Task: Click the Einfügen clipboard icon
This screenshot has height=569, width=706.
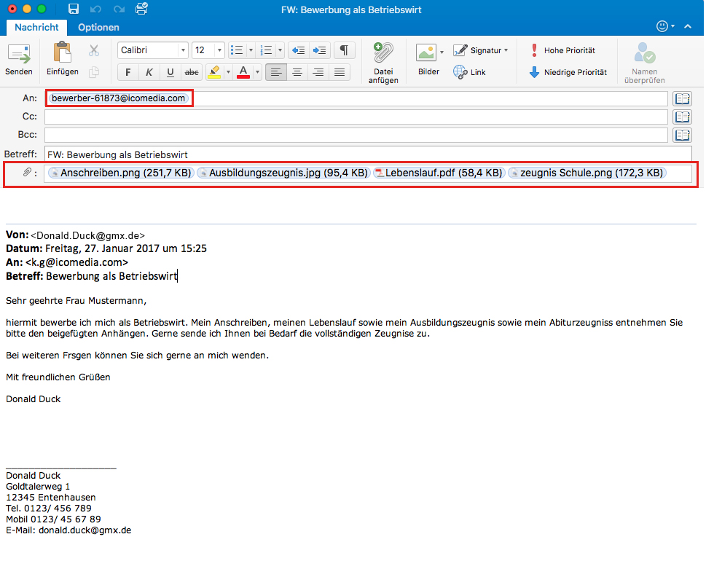Action: 62,53
